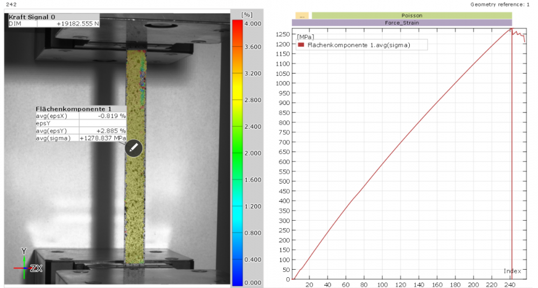Select the avg(epsY) value row

pos(81,131)
